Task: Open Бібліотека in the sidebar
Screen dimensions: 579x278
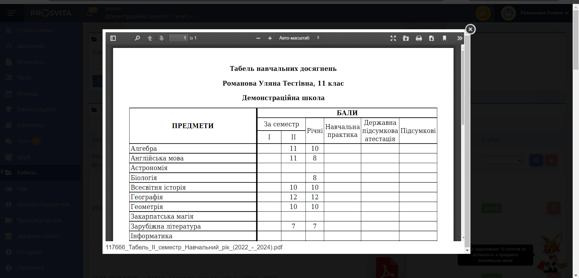Action: click(x=30, y=125)
